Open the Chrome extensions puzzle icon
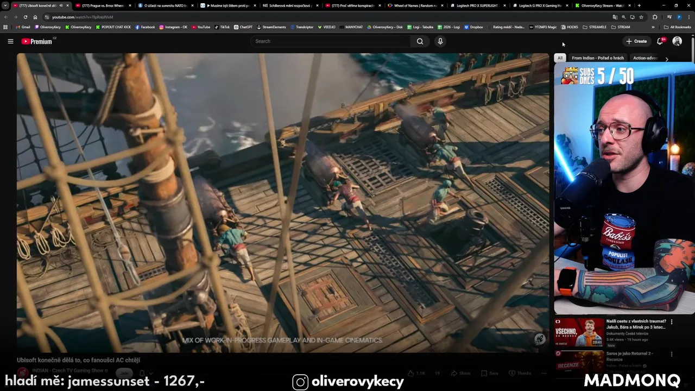The height and width of the screenshot is (391, 695). tap(655, 17)
